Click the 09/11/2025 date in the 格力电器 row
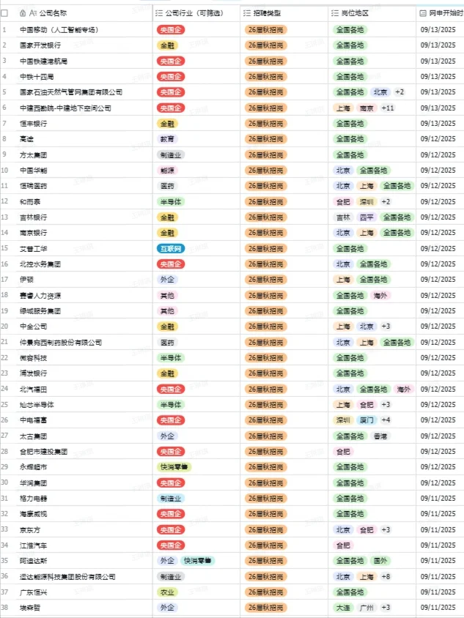464x618 pixels. [x=438, y=498]
